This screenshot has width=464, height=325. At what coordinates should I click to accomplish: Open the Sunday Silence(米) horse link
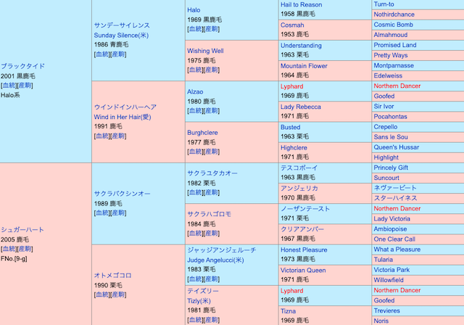pyautogui.click(x=120, y=35)
